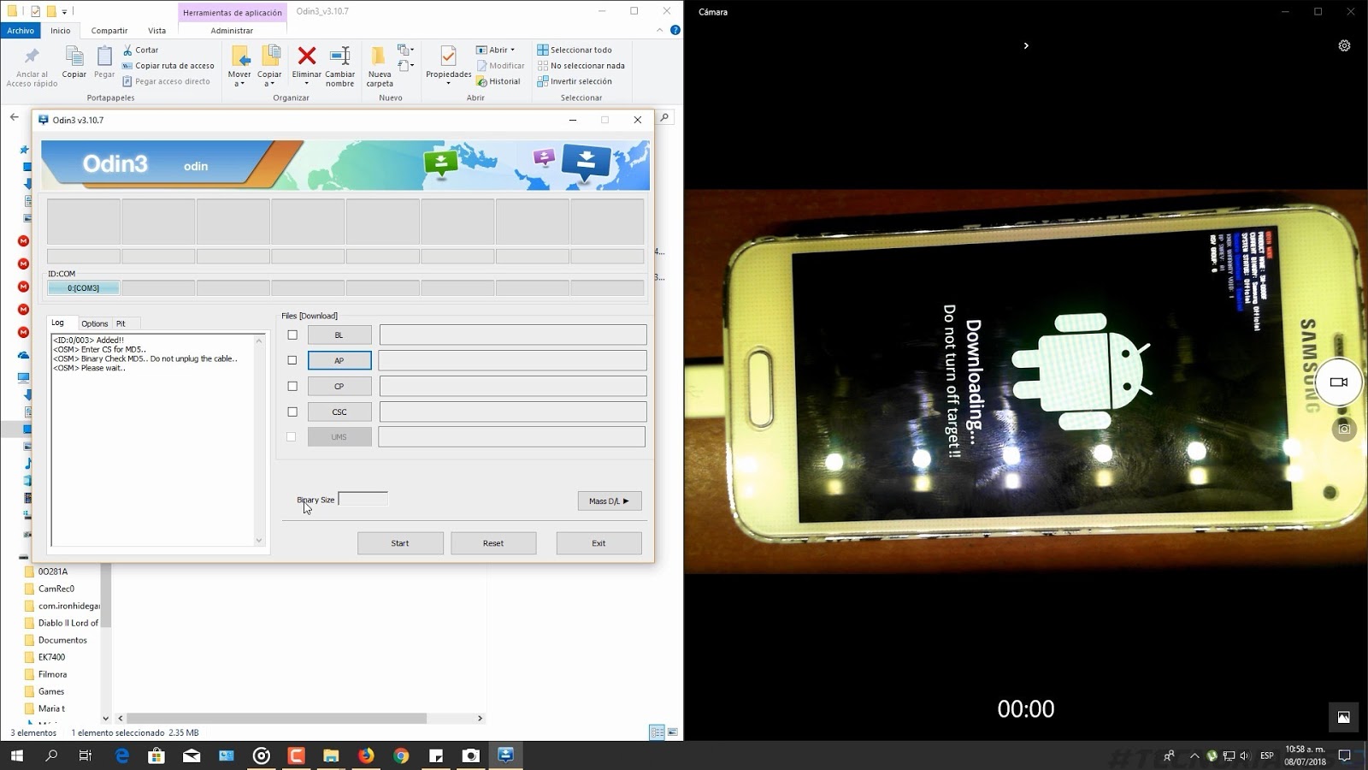
Task: Click the CSC file button in Odin3
Action: (339, 412)
